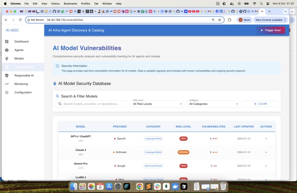Open Sublime Text from the Dock

[x=148, y=187]
